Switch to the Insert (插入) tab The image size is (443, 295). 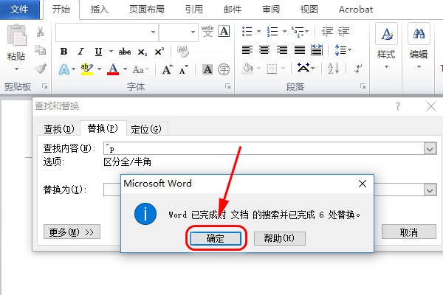tap(99, 10)
